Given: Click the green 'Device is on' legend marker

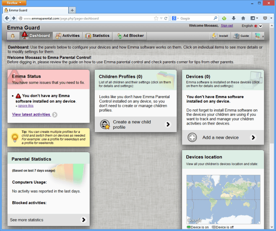Looking at the screenshot, I should click(189, 227).
